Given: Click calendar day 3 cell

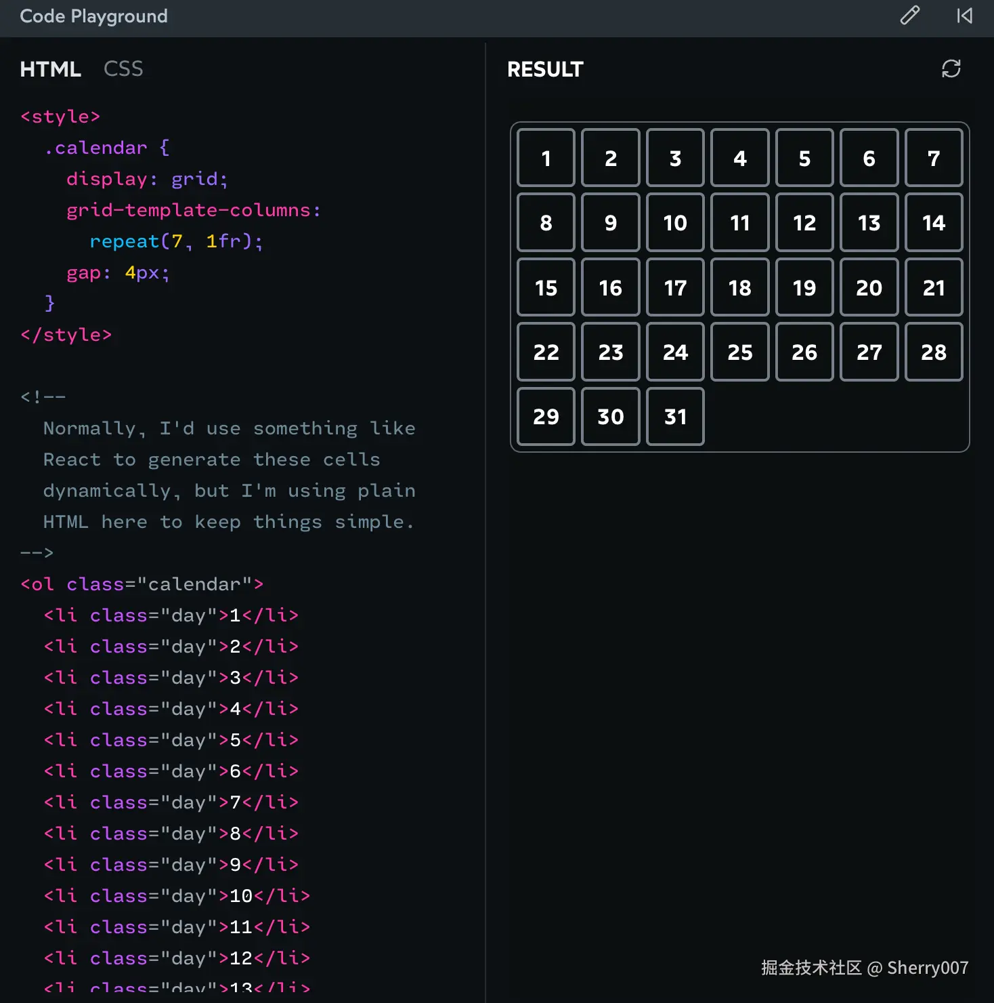Looking at the screenshot, I should (x=675, y=158).
